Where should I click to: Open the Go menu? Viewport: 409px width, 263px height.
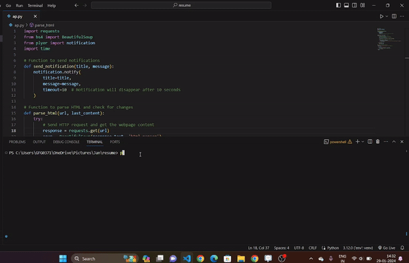pos(8,5)
